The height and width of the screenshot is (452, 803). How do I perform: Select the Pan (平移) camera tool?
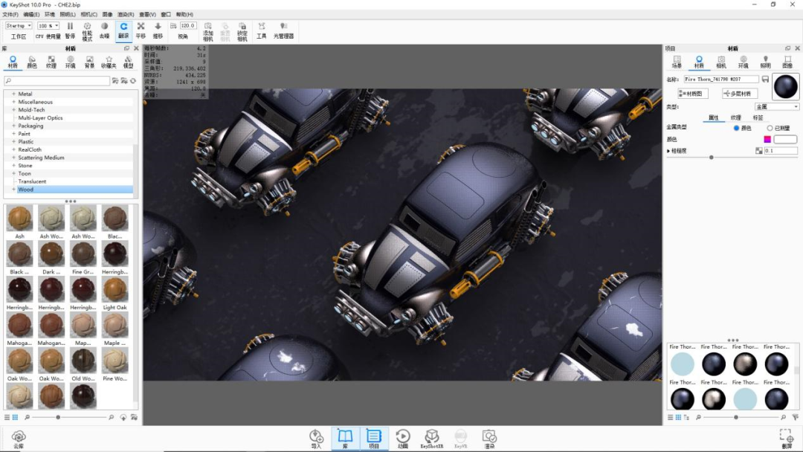141,30
